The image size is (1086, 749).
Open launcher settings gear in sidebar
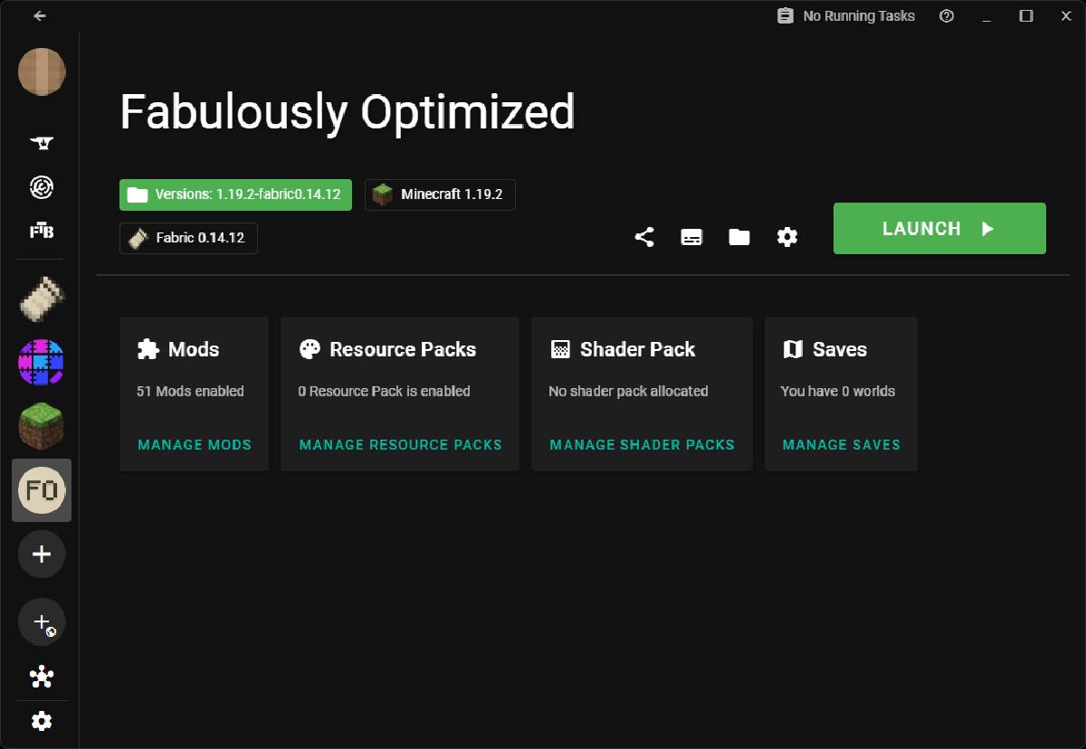click(x=42, y=721)
